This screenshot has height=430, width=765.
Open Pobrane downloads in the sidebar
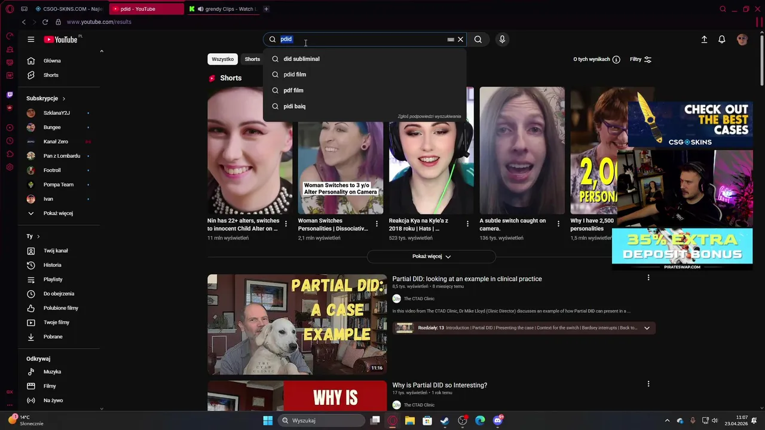pos(60,337)
